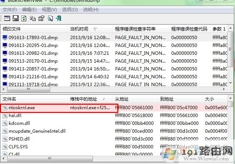
Task: Open the 视图(V) menu
Action: tap(49, 10)
